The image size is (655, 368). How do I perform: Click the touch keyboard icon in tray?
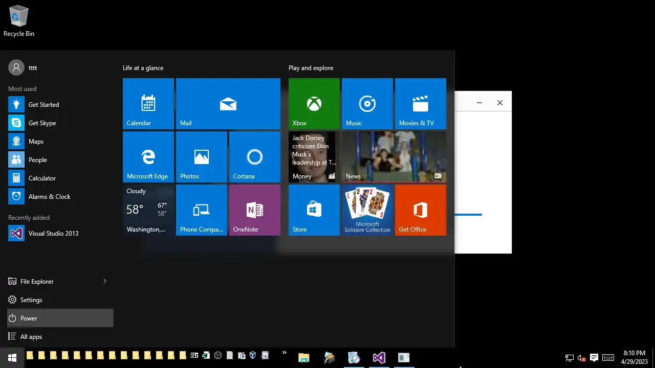point(608,358)
